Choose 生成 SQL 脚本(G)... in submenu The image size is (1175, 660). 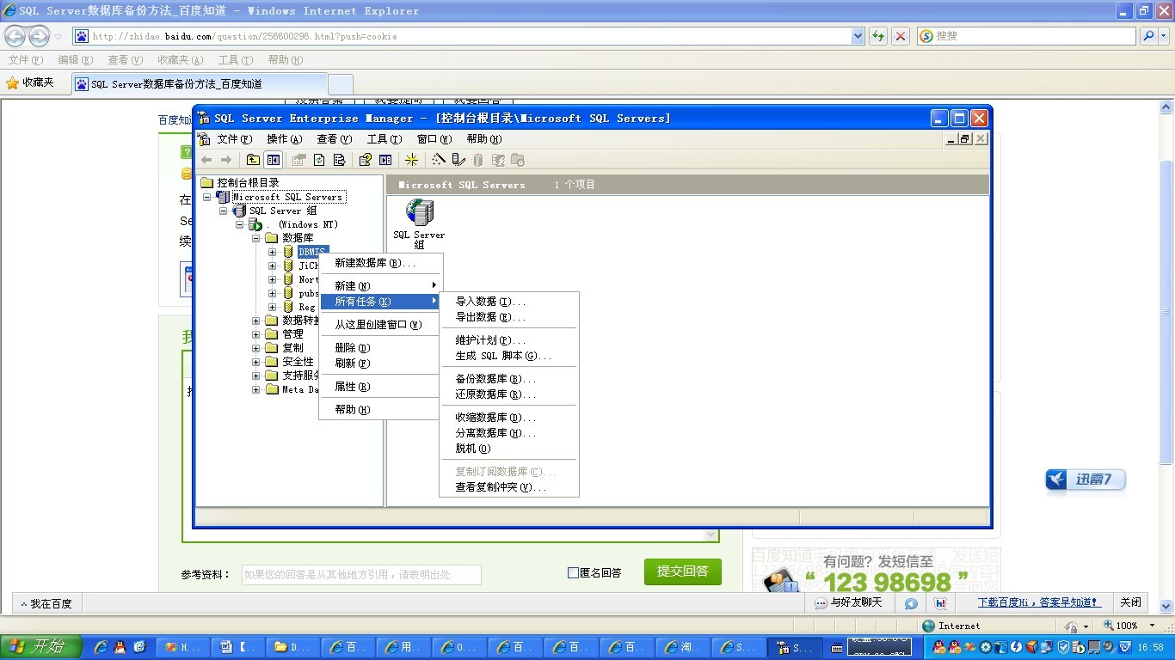point(510,356)
